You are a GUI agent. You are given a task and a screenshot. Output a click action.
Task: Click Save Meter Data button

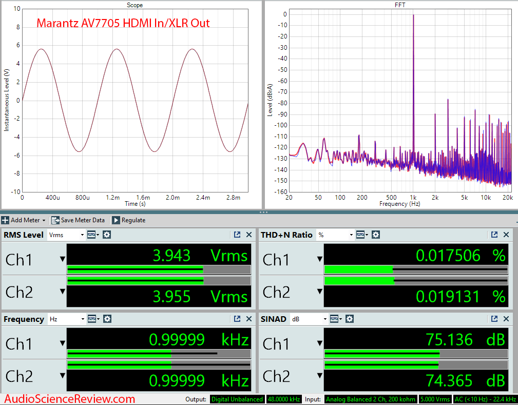78,220
